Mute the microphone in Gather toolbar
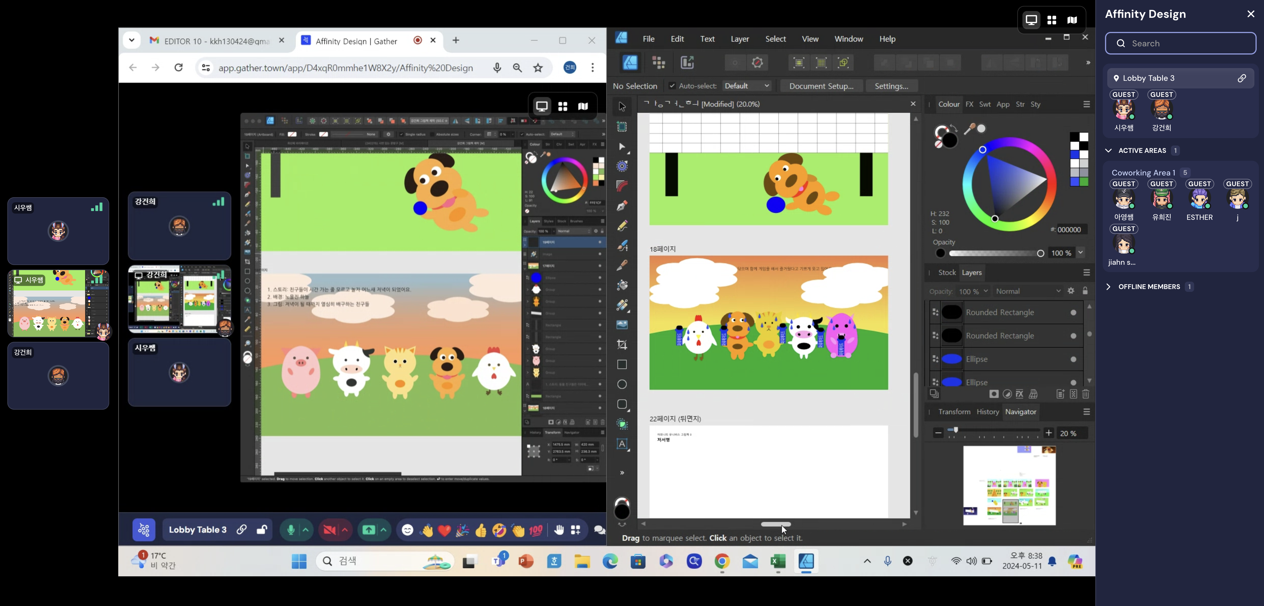Viewport: 1264px width, 606px height. click(x=291, y=530)
